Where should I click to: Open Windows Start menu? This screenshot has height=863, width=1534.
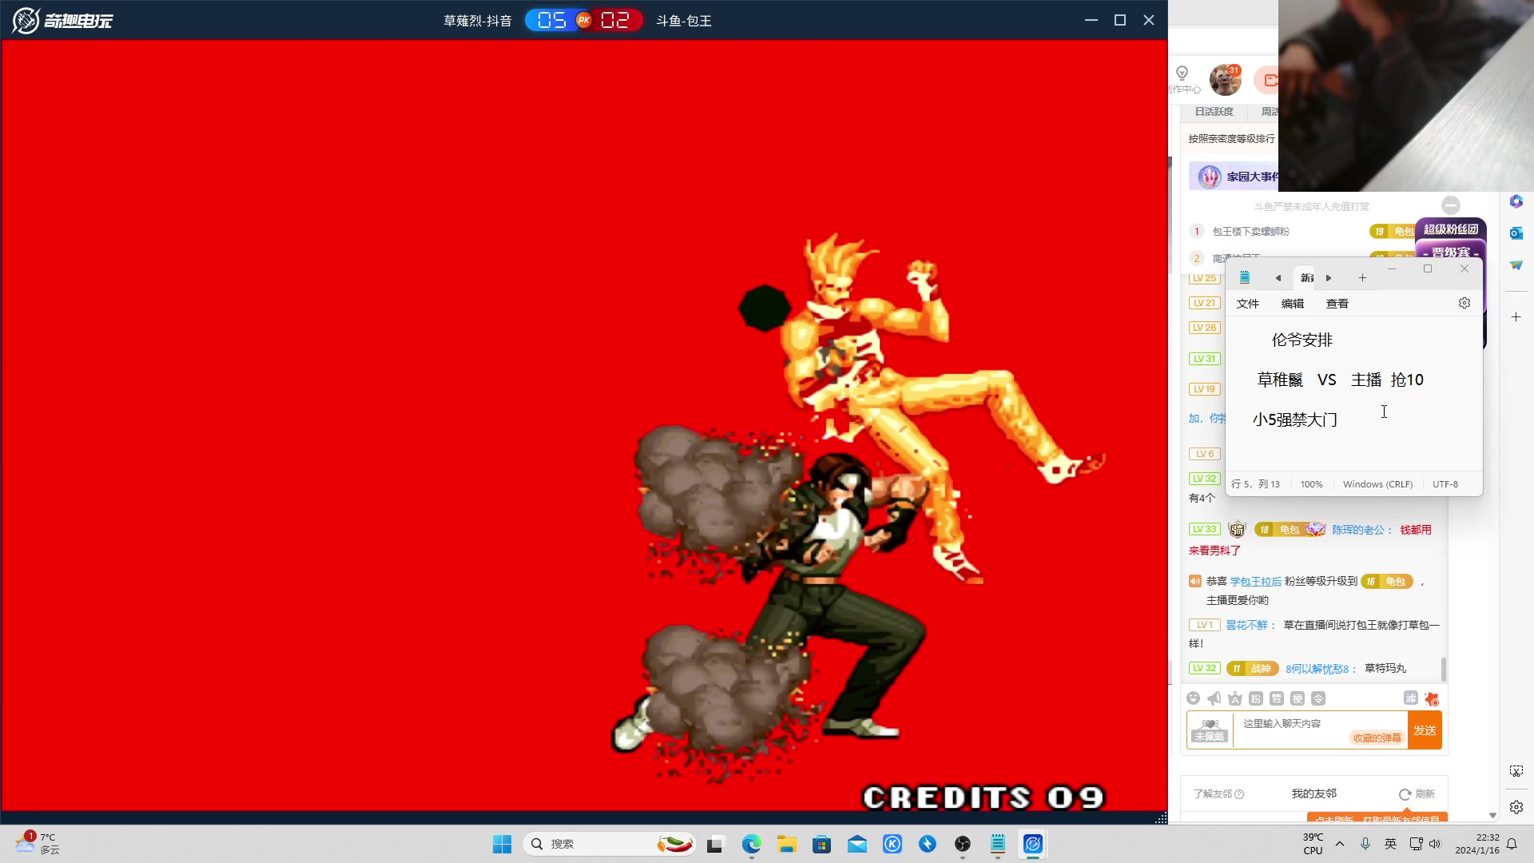[503, 844]
